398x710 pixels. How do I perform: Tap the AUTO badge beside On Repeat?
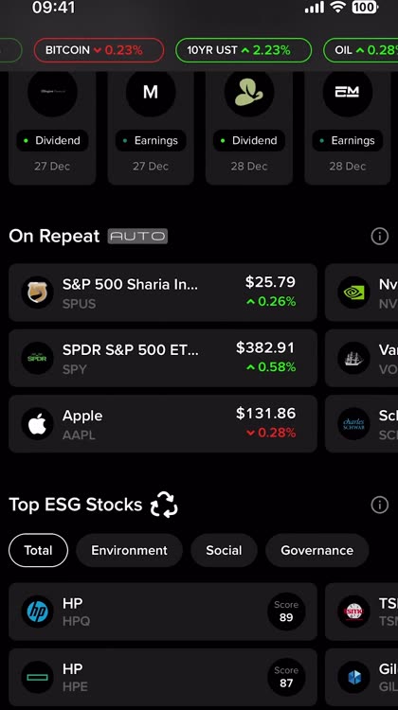[137, 236]
